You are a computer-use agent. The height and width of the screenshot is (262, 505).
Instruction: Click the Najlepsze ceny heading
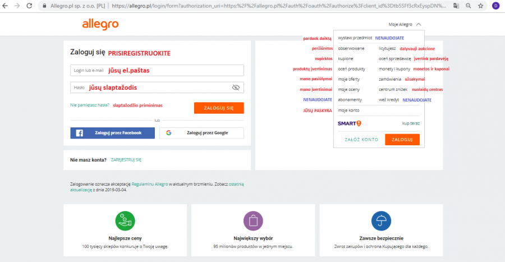[125, 238]
